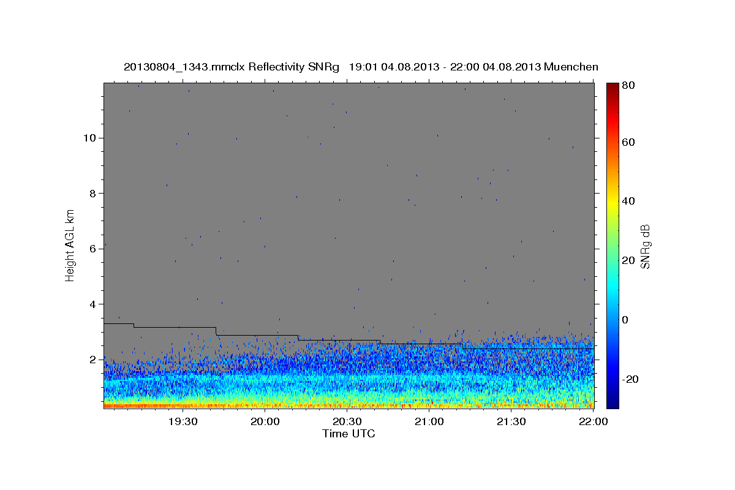This screenshot has height=490, width=735.
Task: Click the 'SNRg dB' colorbar label
Action: (645, 246)
